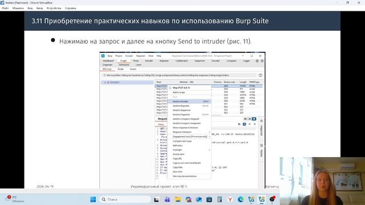Choose Send to Intruder in the context menu
This screenshot has height=205, width=365.
(189, 101)
